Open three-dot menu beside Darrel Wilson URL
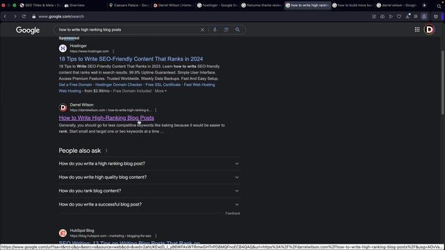The width and height of the screenshot is (445, 250). click(156, 110)
